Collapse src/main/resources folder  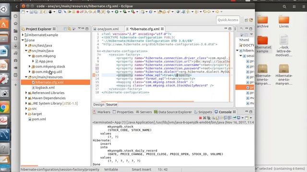tap(26, 77)
